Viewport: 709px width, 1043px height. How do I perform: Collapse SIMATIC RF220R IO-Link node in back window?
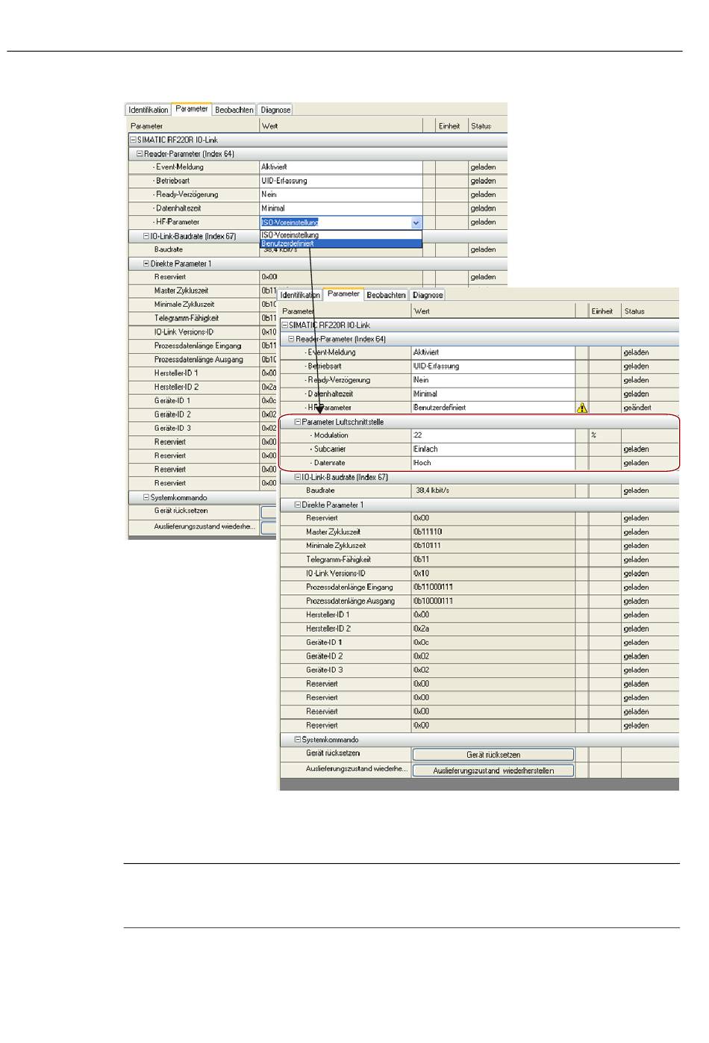click(133, 140)
